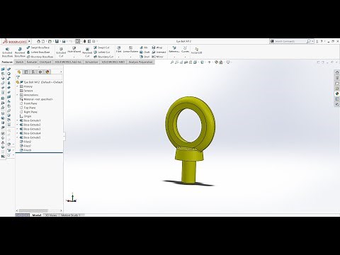340x255 pixels.
Task: Open the DisplayManager tab
Action: [x=47, y=72]
